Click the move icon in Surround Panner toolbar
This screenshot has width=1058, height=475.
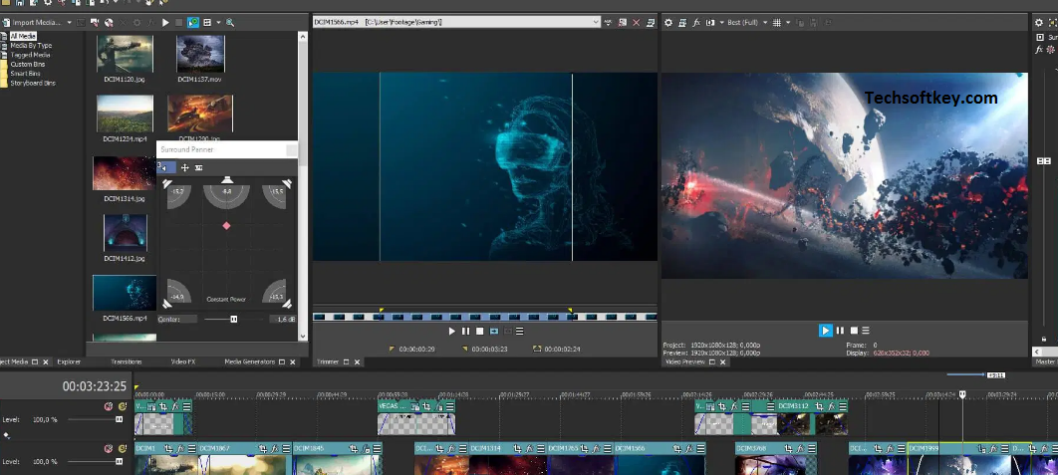click(x=185, y=167)
